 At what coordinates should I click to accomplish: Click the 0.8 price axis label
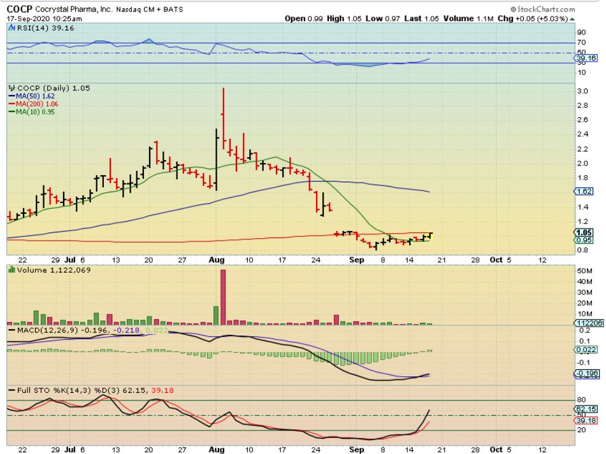tap(582, 250)
